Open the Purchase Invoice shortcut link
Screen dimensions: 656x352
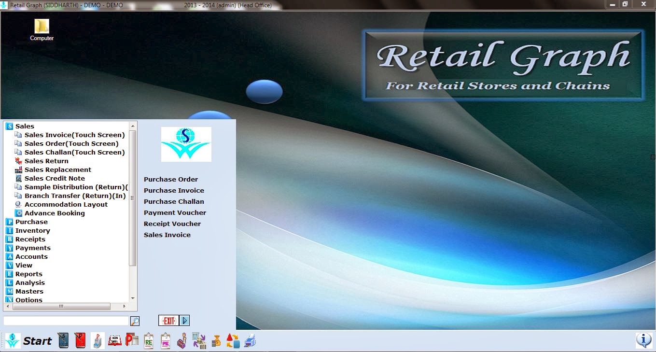click(174, 190)
